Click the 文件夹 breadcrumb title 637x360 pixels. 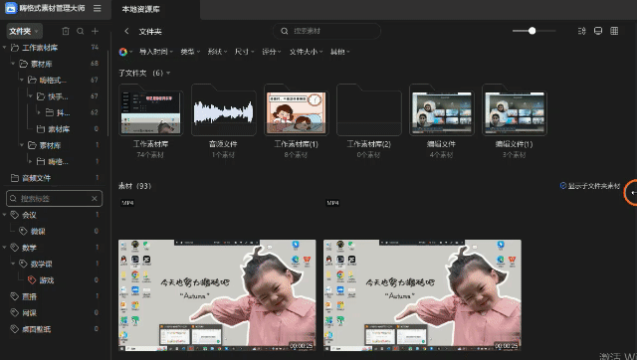tap(150, 31)
